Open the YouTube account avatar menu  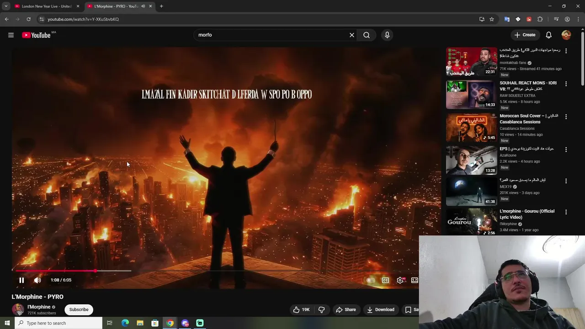point(566,35)
